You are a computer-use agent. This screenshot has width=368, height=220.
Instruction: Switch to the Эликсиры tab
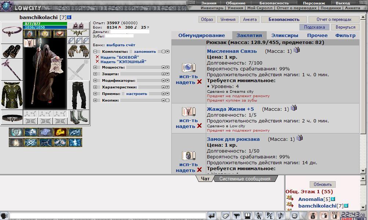pyautogui.click(x=285, y=36)
